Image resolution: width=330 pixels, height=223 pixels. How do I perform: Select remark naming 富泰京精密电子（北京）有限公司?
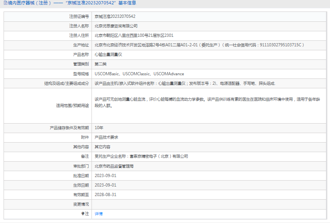tap(141, 156)
